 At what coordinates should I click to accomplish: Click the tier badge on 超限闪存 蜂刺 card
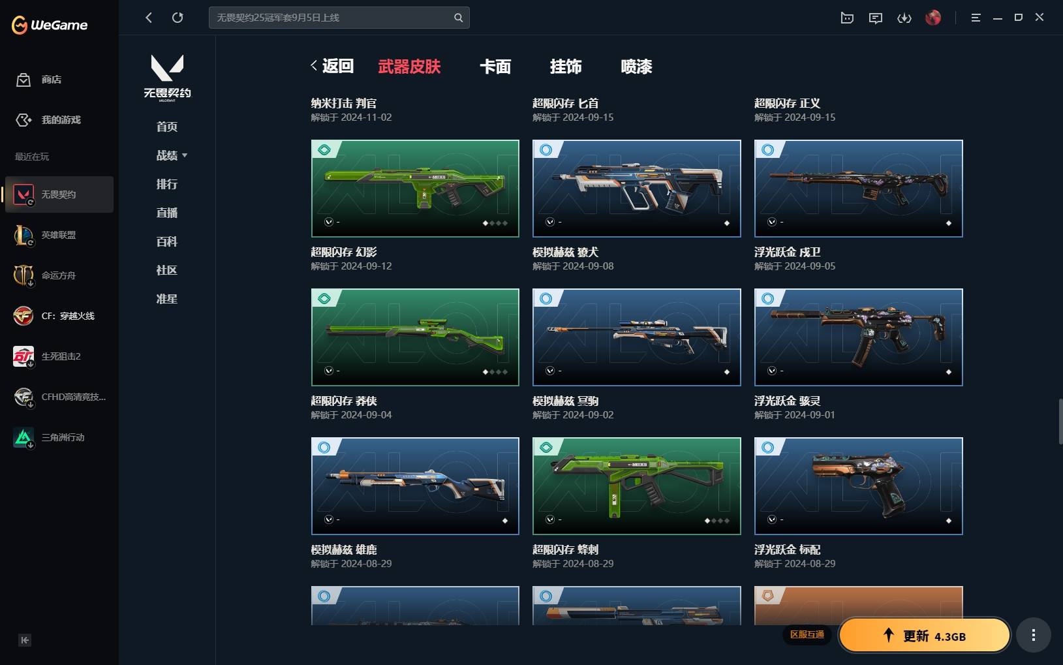[546, 447]
